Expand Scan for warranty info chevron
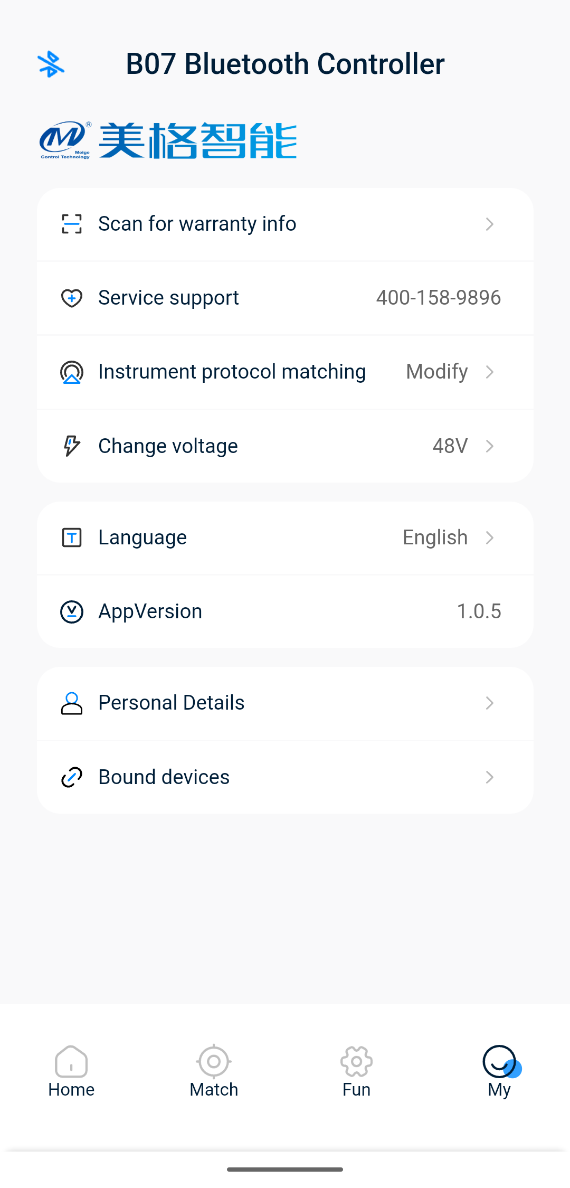Screen dimensions: 570x1188 tap(490, 224)
